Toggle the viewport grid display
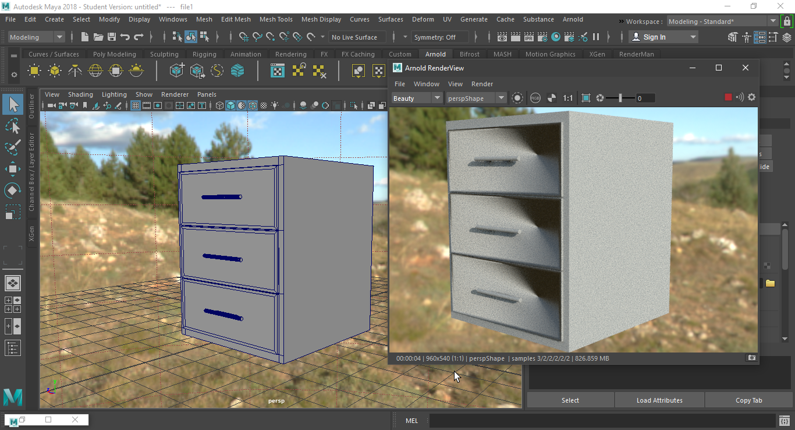Image resolution: width=795 pixels, height=430 pixels. [136, 105]
